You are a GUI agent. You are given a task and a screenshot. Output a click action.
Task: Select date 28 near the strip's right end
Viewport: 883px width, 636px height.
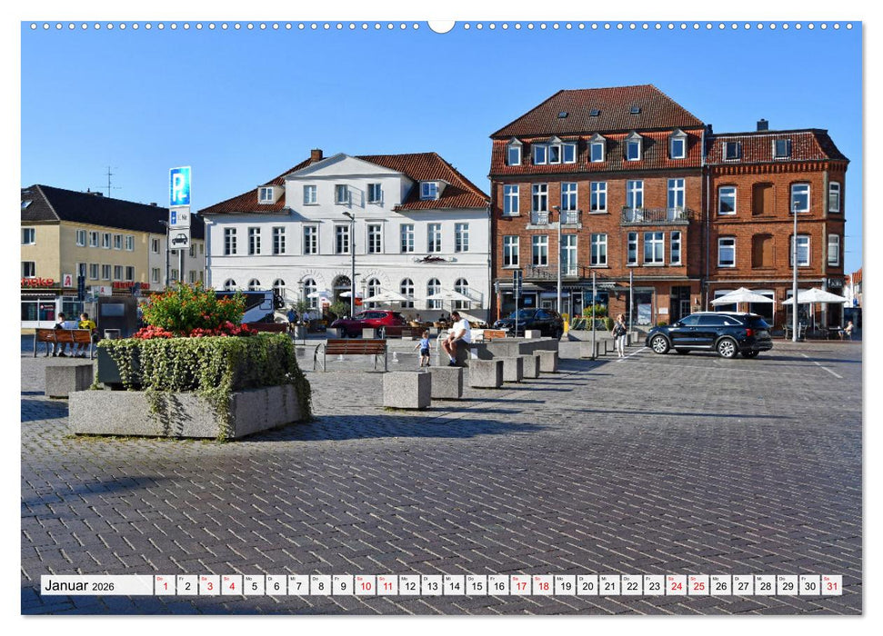tap(767, 587)
